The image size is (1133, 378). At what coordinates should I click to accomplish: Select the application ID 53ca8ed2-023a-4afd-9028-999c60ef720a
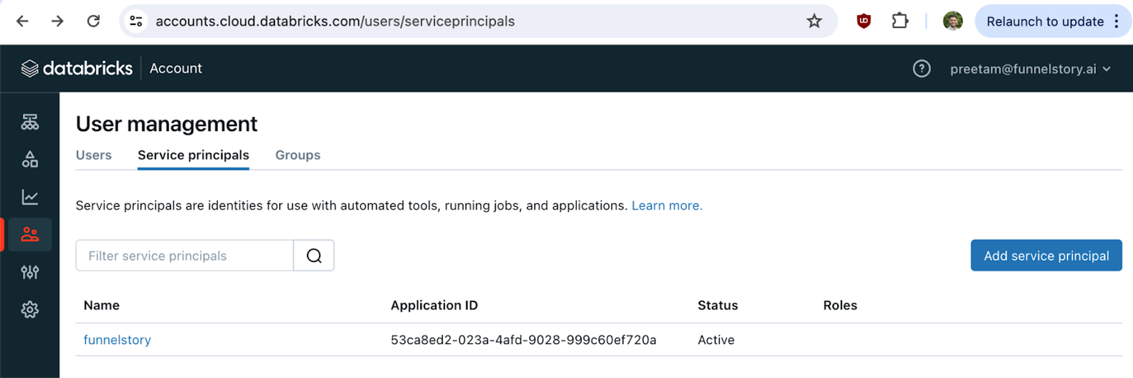coord(523,340)
